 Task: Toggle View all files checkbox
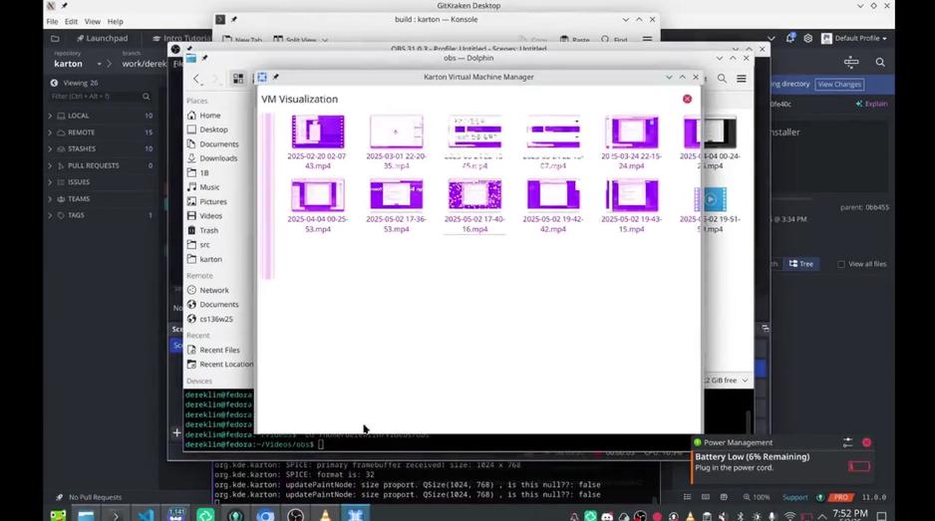coord(841,264)
